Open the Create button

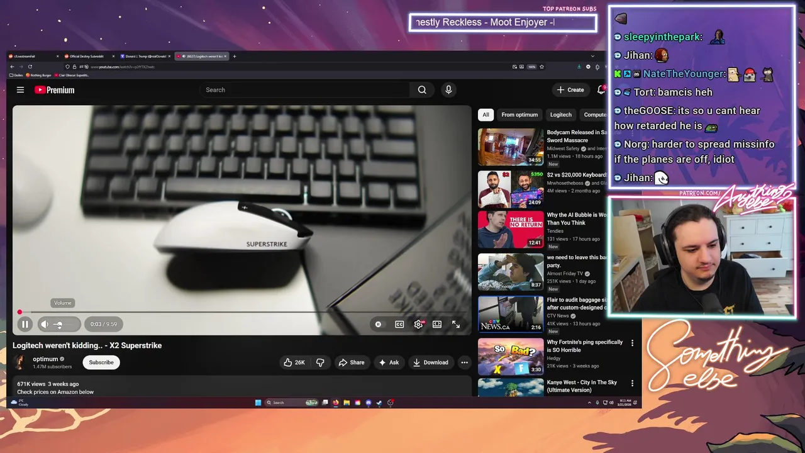570,90
